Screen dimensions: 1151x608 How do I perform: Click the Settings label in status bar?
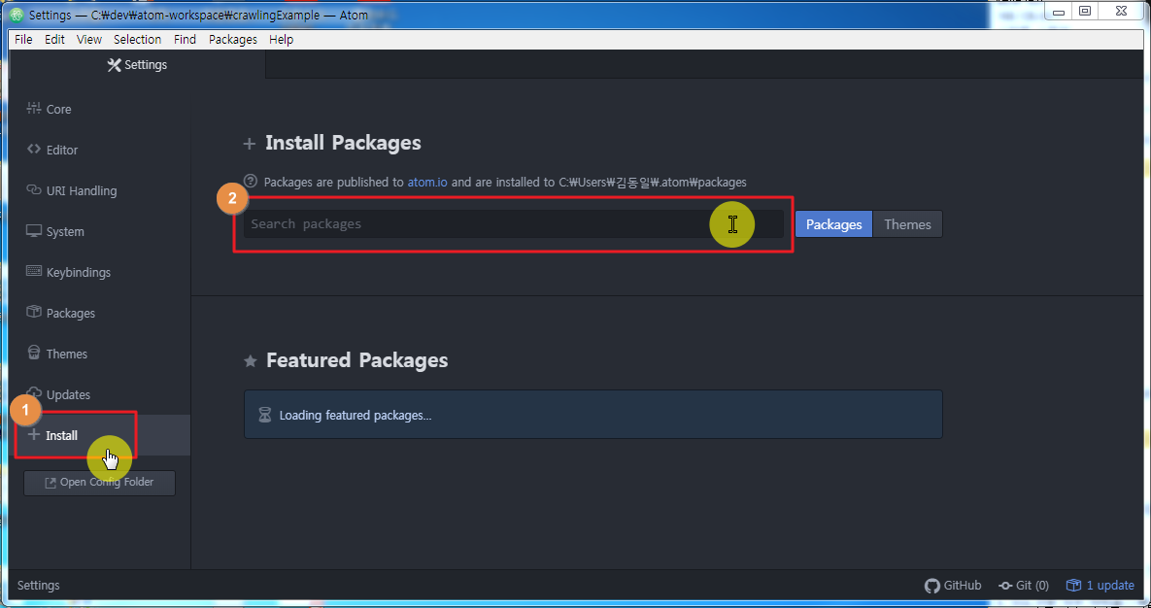(x=38, y=586)
